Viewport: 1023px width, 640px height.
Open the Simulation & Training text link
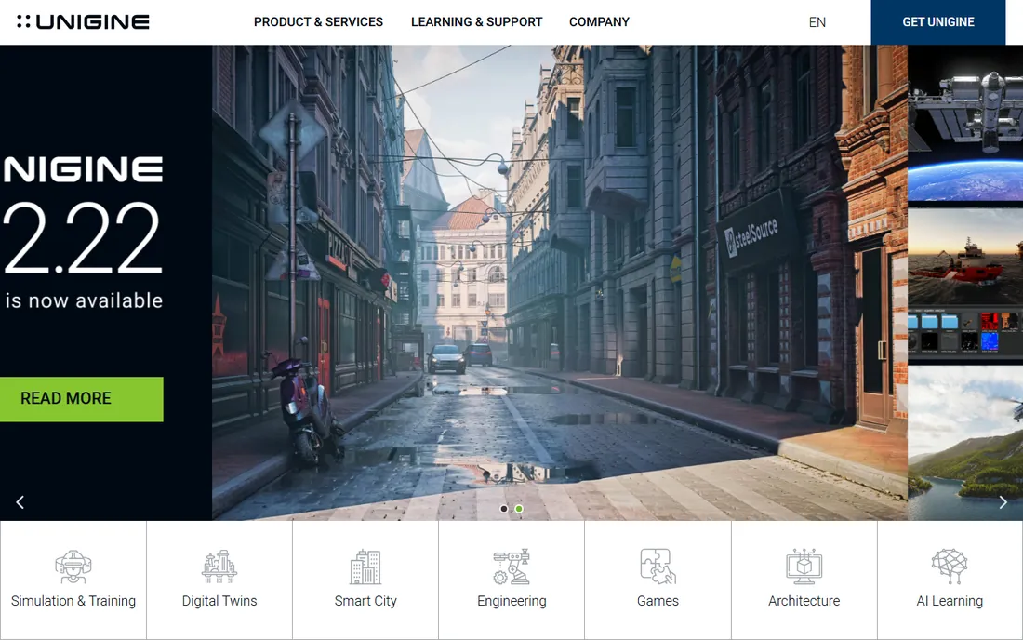pyautogui.click(x=73, y=601)
